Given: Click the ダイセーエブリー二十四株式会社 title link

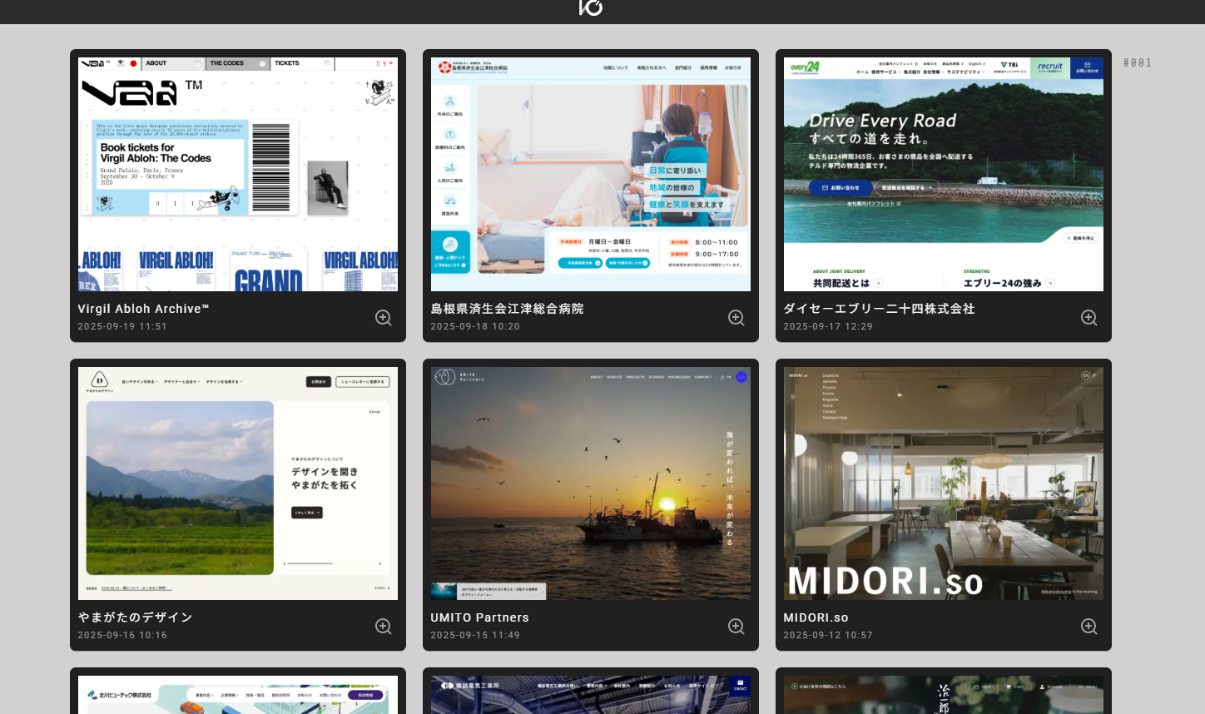Looking at the screenshot, I should coord(879,309).
